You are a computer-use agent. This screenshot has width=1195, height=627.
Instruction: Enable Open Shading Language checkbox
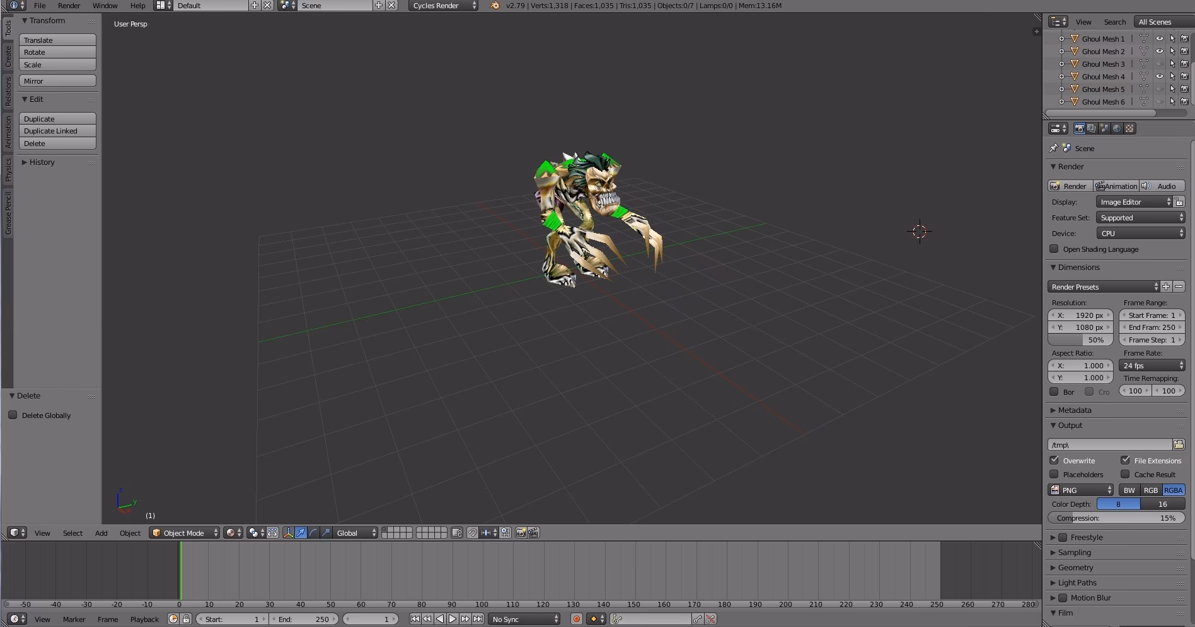click(1054, 249)
